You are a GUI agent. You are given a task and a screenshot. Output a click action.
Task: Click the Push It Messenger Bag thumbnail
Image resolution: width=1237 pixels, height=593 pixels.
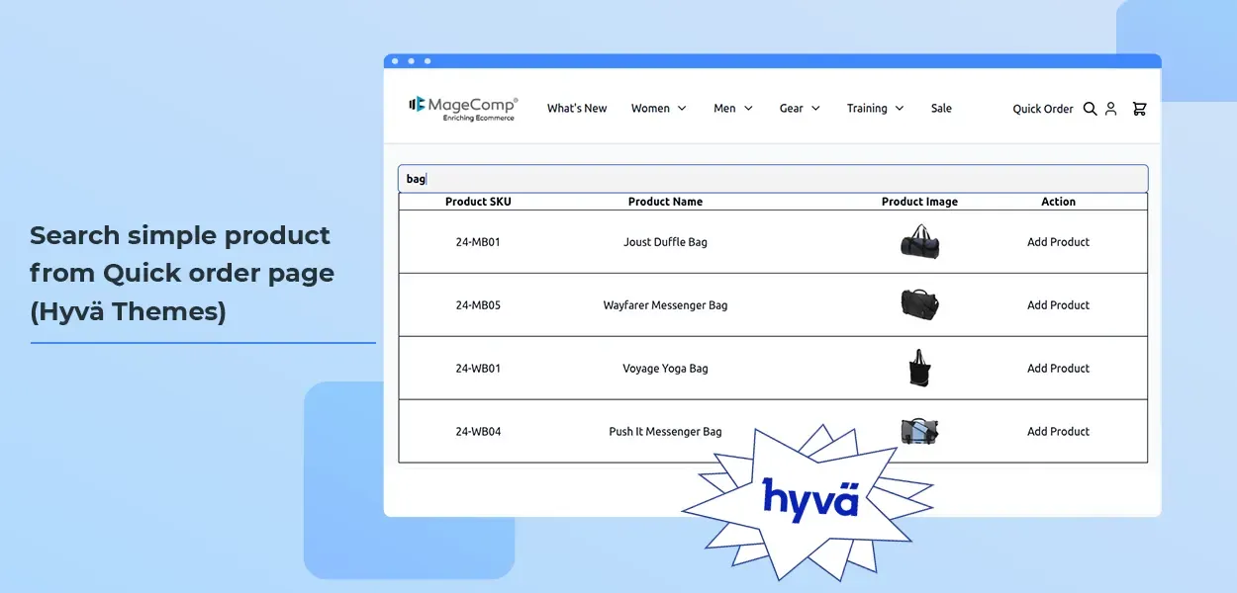click(x=920, y=431)
